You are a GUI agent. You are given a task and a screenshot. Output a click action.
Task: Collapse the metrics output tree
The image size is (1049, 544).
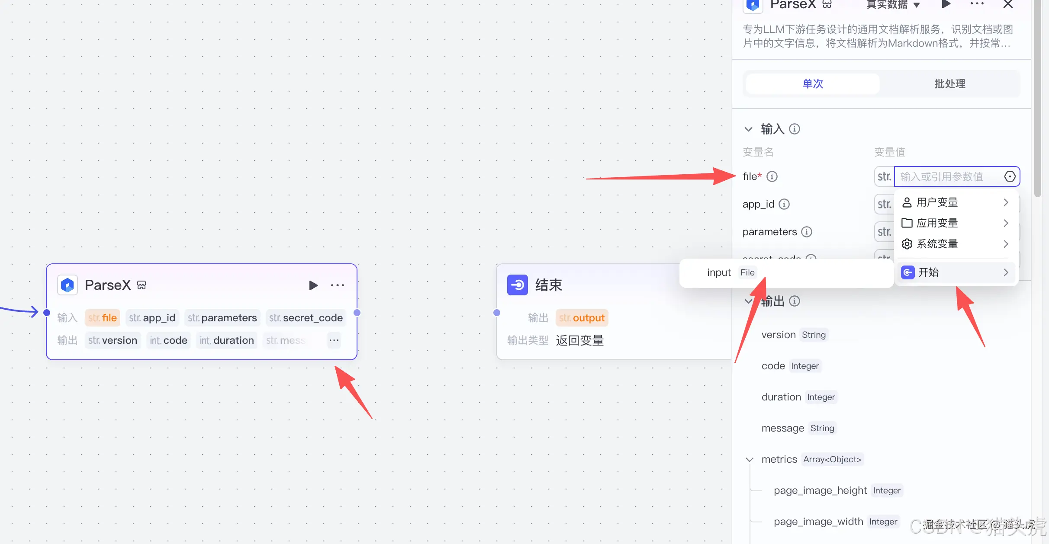[x=750, y=460]
